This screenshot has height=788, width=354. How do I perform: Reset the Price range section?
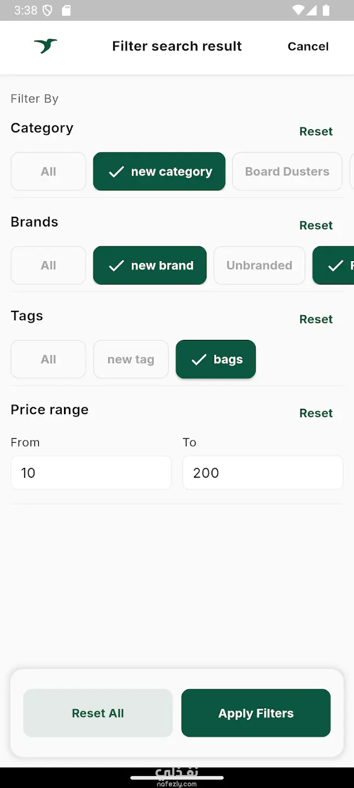click(316, 413)
